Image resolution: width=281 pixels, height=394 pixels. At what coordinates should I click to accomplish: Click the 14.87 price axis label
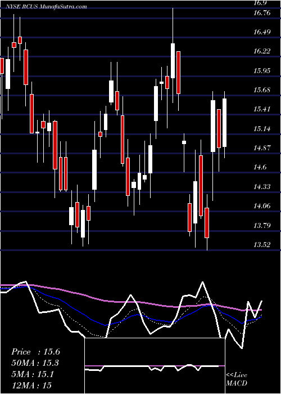[262, 148]
